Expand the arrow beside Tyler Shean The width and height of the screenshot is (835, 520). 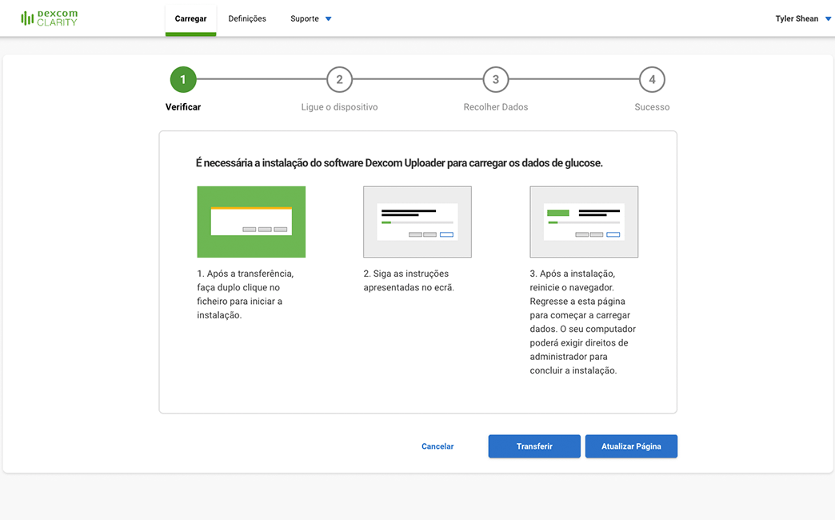(828, 18)
